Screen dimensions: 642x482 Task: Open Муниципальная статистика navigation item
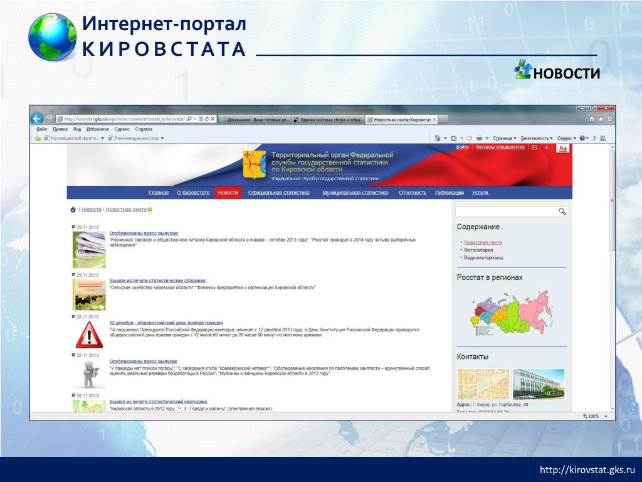pyautogui.click(x=355, y=193)
